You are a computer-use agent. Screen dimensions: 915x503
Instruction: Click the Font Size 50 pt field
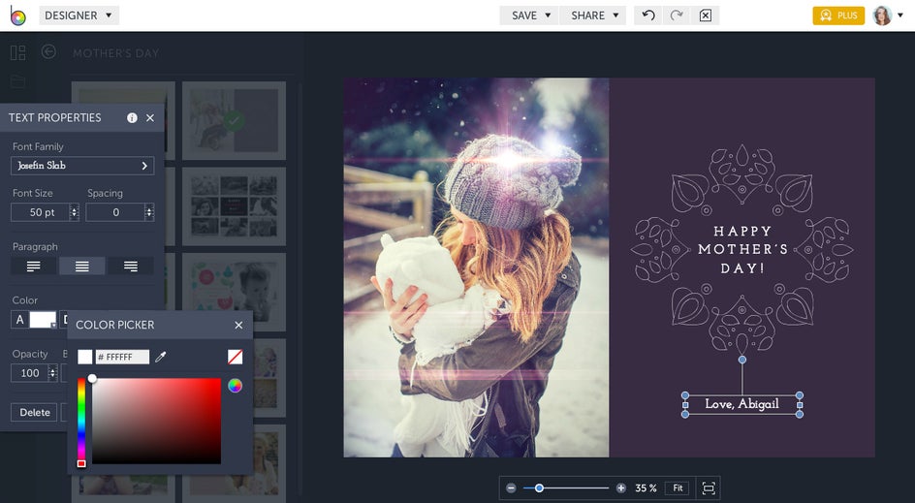pos(41,212)
